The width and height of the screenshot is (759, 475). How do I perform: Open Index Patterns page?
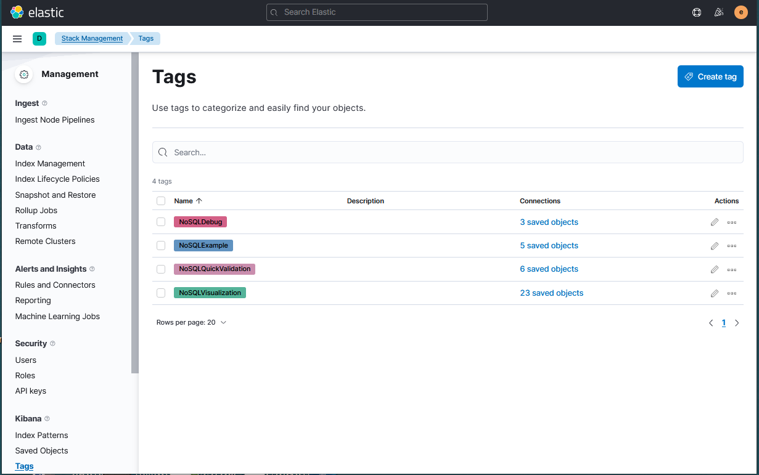pyautogui.click(x=42, y=436)
